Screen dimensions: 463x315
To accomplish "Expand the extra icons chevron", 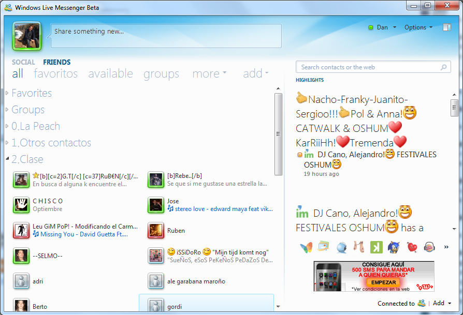I will click(446, 247).
